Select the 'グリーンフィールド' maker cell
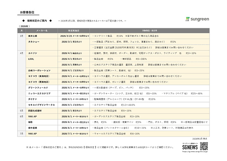 point(42,88)
